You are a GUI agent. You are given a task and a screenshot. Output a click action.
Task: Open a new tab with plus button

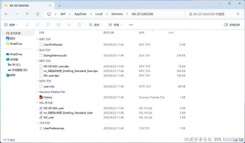coord(59,6)
